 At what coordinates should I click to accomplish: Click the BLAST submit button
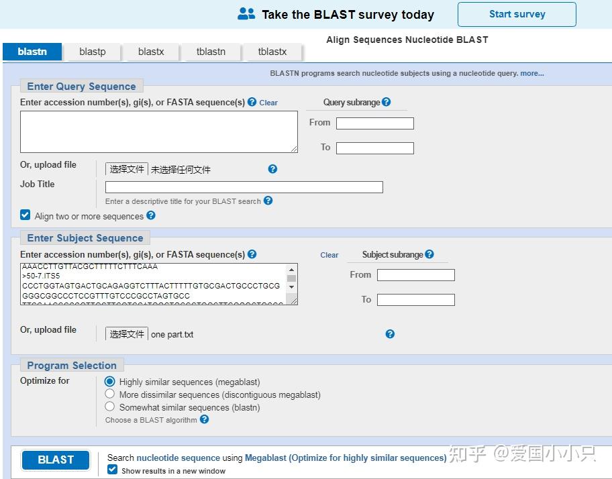[x=56, y=460]
